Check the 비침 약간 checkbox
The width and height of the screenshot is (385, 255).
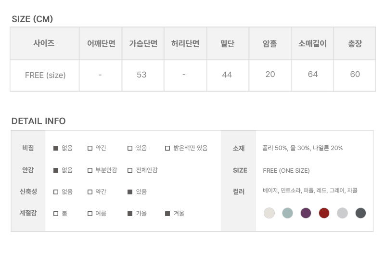coord(90,148)
